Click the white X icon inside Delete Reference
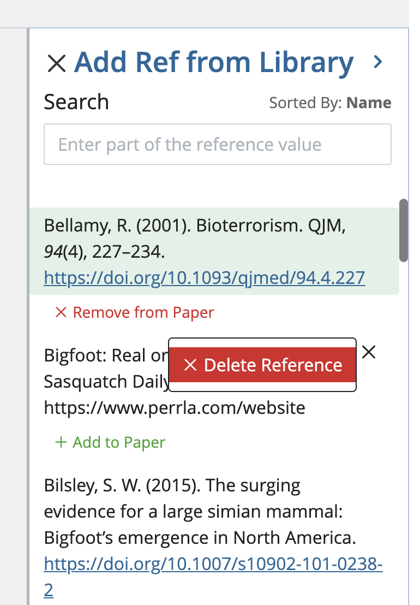 [190, 365]
